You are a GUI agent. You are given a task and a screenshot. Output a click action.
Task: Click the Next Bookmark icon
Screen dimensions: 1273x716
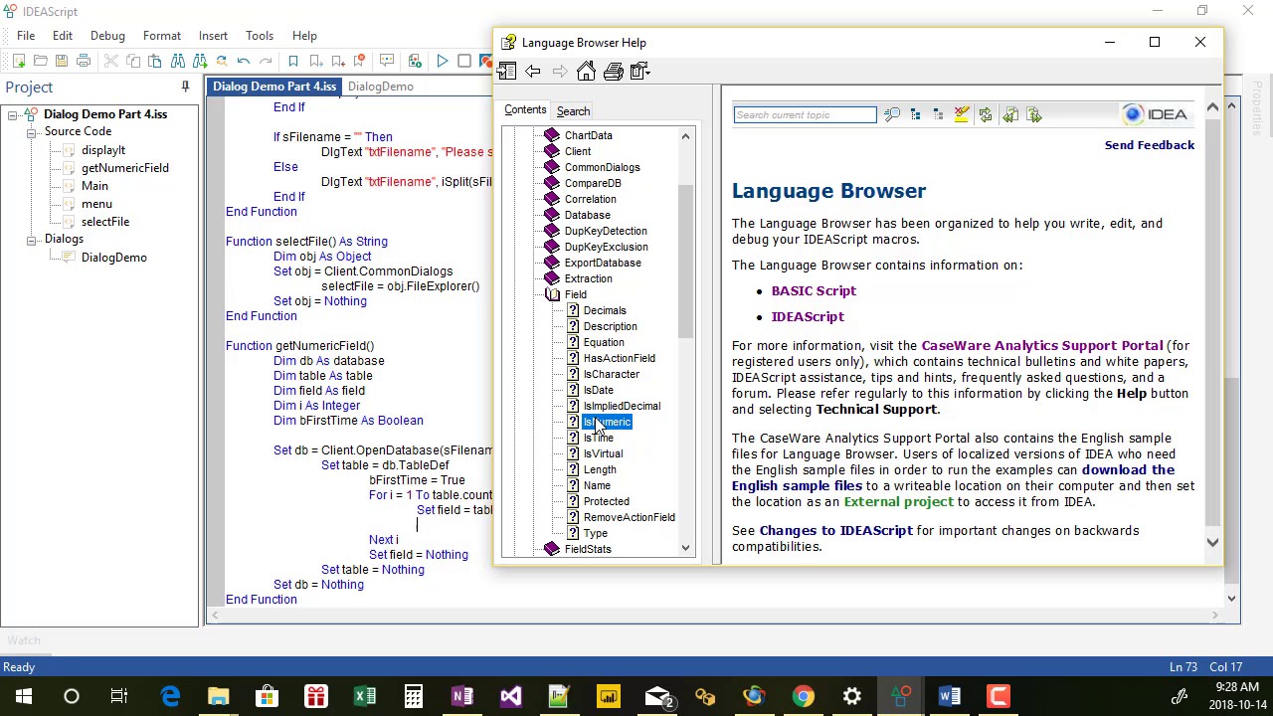point(316,62)
